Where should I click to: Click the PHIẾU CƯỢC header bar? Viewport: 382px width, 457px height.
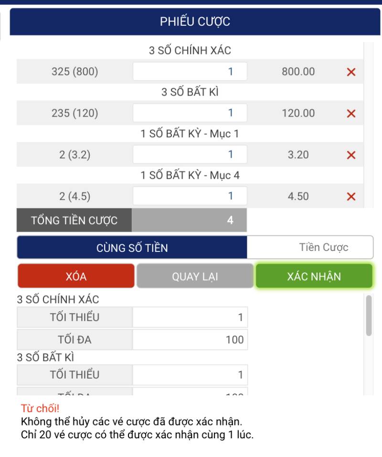(x=195, y=22)
